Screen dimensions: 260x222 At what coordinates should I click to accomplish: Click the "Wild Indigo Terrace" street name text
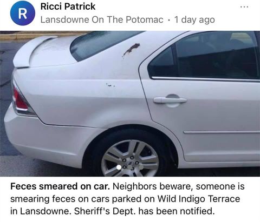click(x=199, y=199)
